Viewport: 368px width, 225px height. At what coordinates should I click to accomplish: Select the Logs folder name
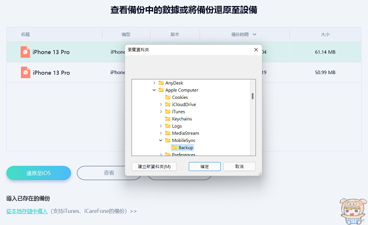point(177,126)
